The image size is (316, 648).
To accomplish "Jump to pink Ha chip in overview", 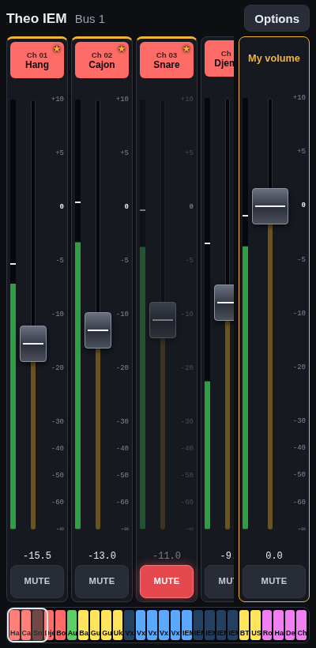I will click(x=279, y=625).
